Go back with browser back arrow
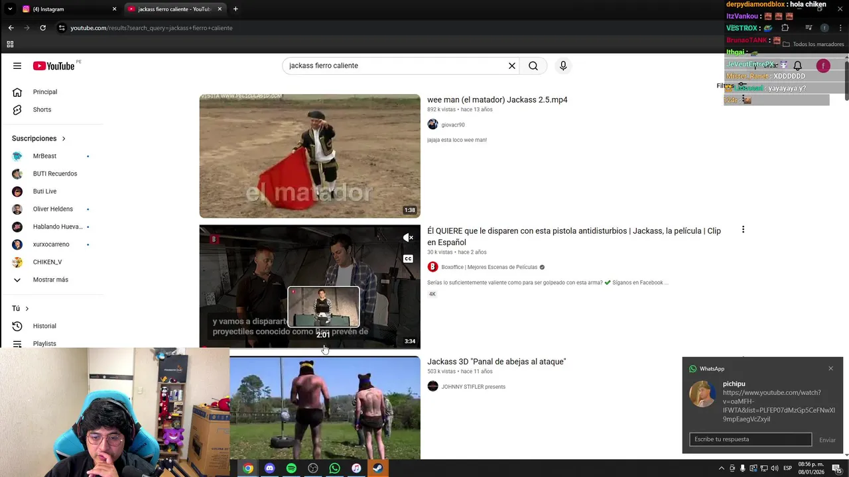Screen dimensions: 849x477 pos(11,28)
